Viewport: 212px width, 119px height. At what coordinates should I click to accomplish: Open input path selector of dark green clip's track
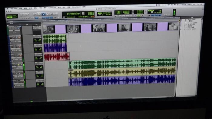[37, 36]
